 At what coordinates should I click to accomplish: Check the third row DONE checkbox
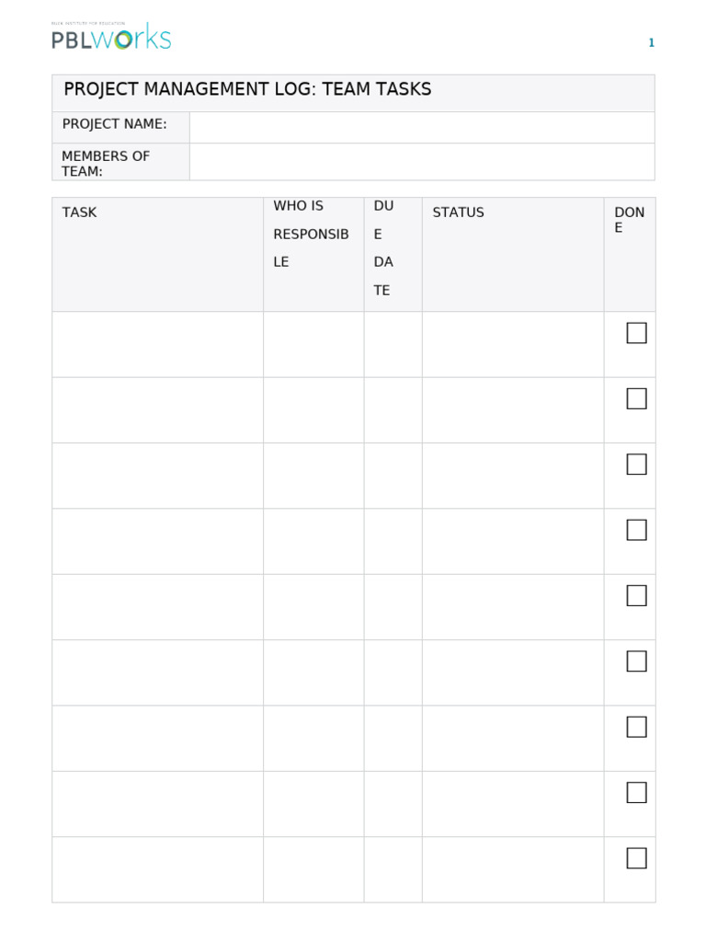[x=636, y=465]
